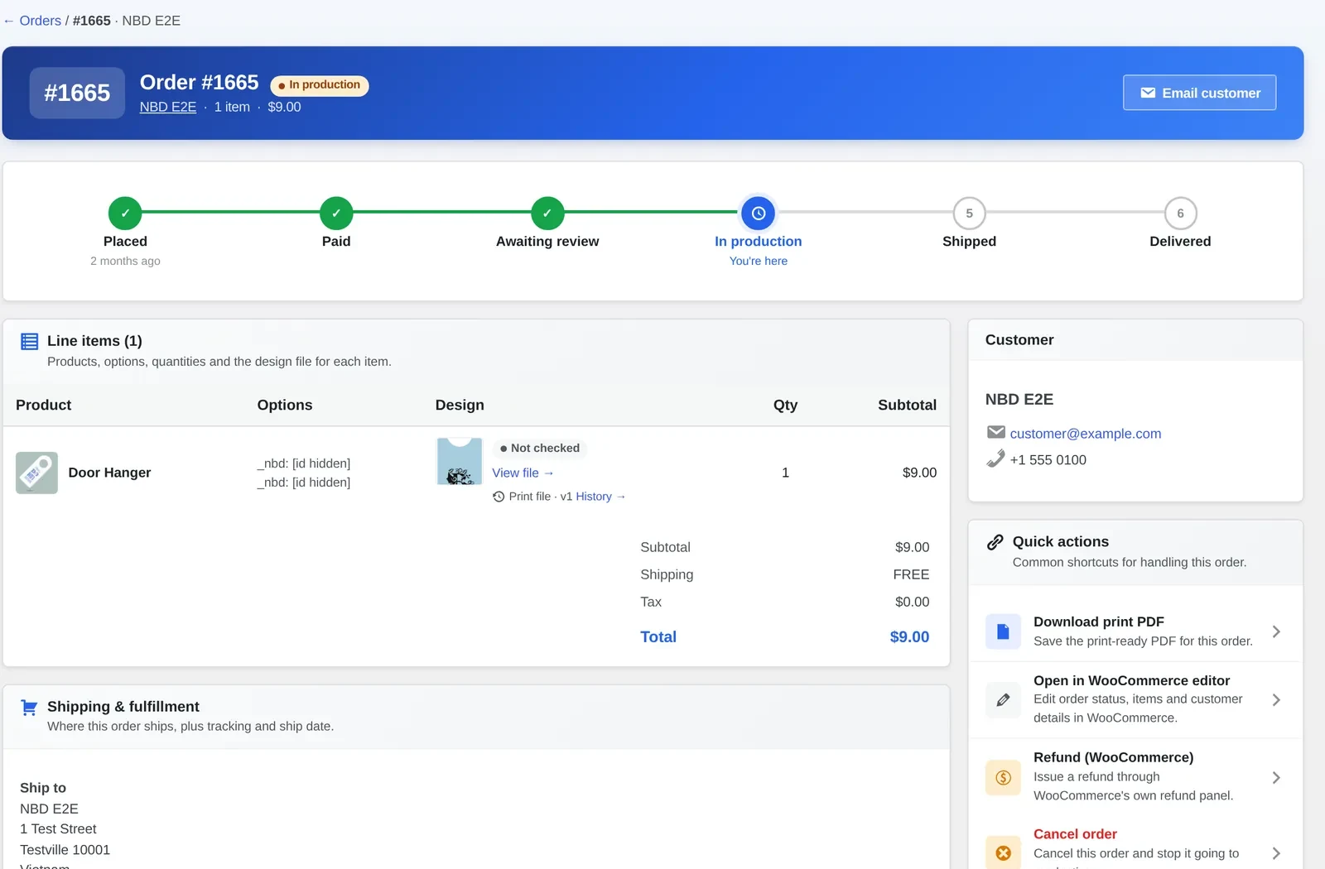The image size is (1325, 869).
Task: Expand the Refund (WooCommerce) chevron
Action: [1276, 777]
